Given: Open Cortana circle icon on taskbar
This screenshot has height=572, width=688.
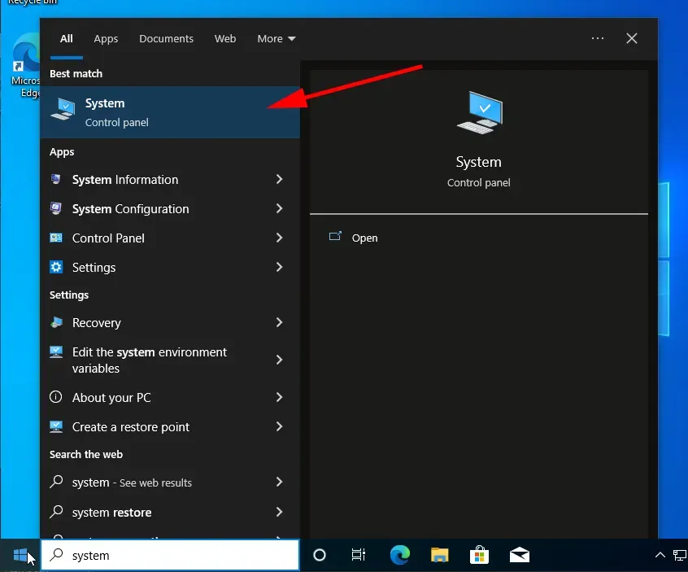Looking at the screenshot, I should [x=320, y=555].
